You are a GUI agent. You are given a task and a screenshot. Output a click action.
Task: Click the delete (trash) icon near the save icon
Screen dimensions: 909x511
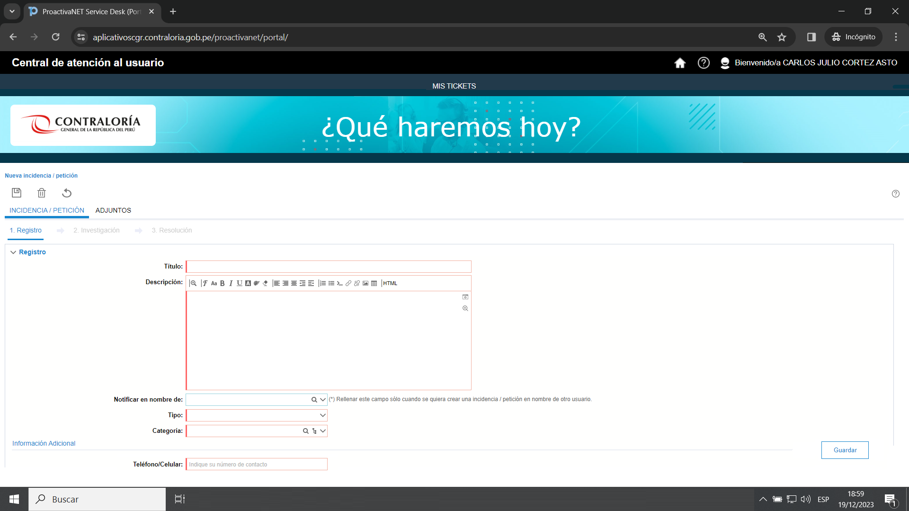(x=42, y=193)
